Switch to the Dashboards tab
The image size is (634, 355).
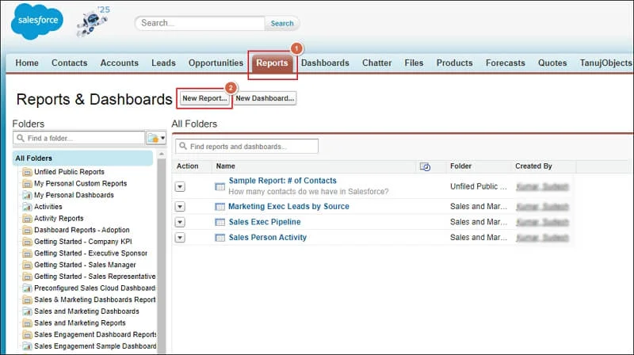point(325,63)
